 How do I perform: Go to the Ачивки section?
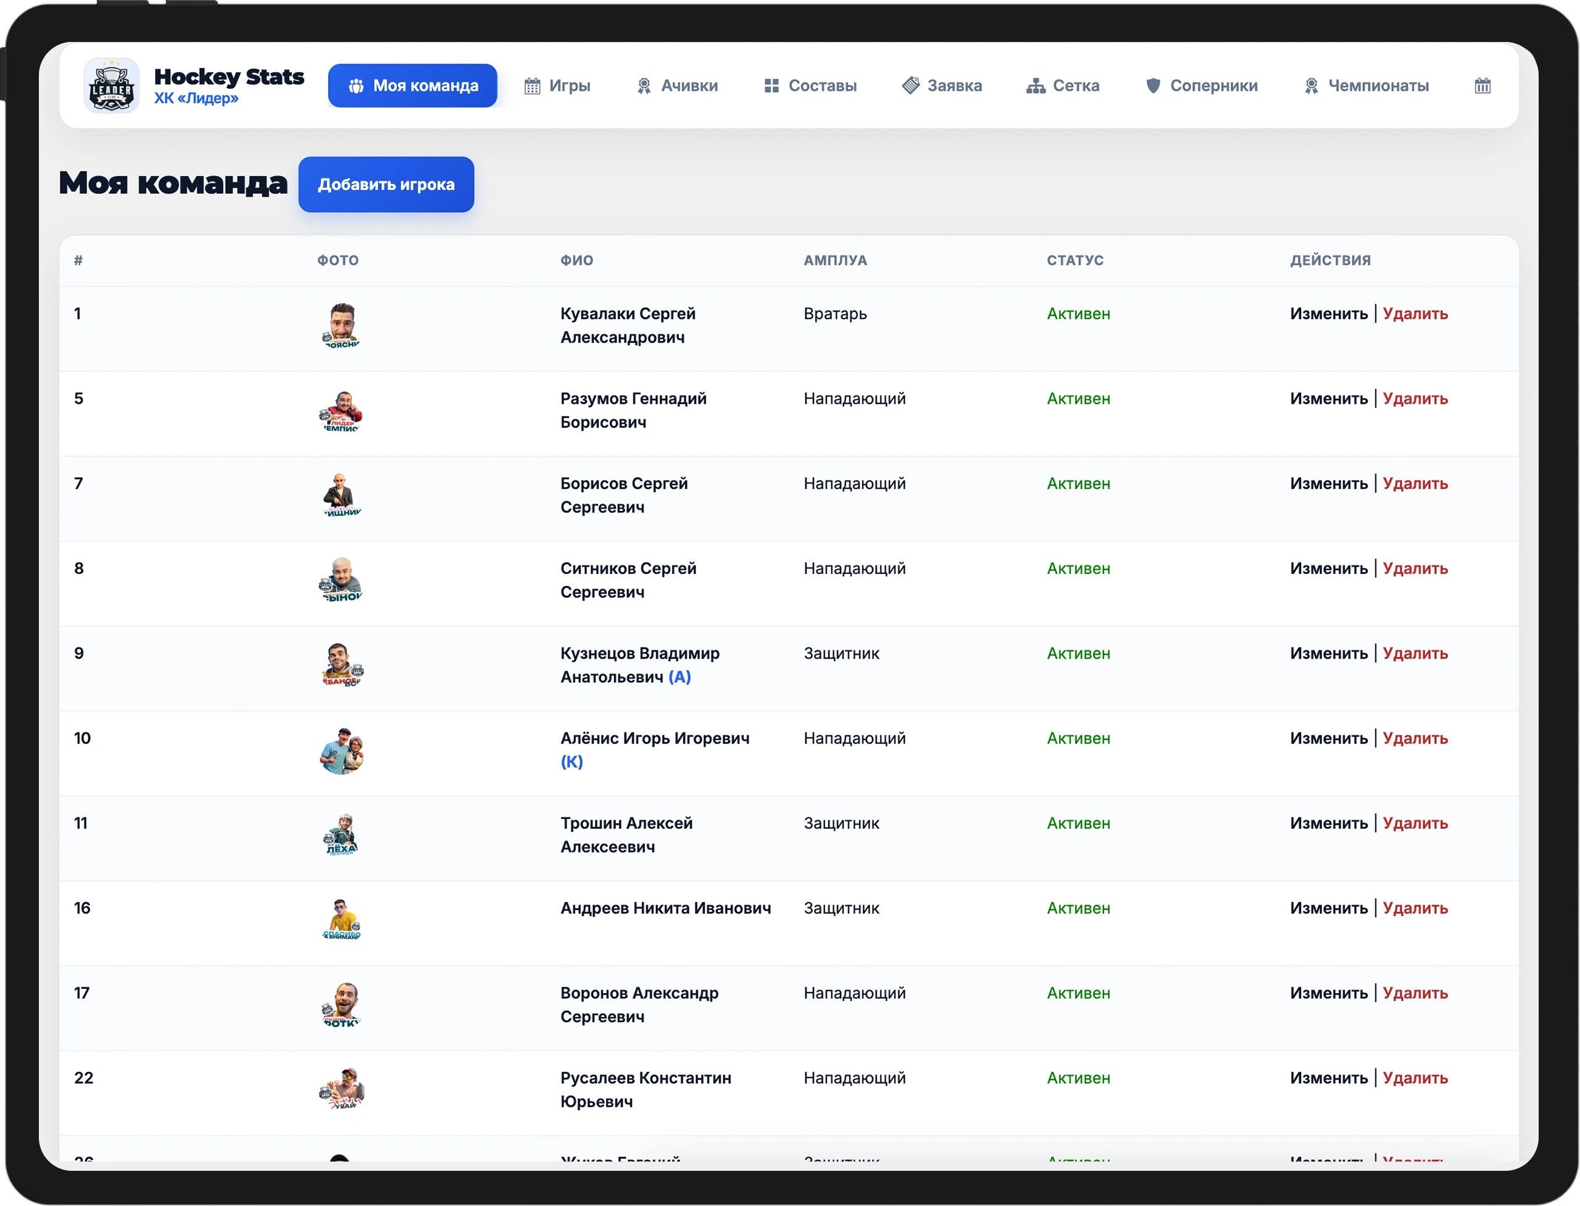677,86
